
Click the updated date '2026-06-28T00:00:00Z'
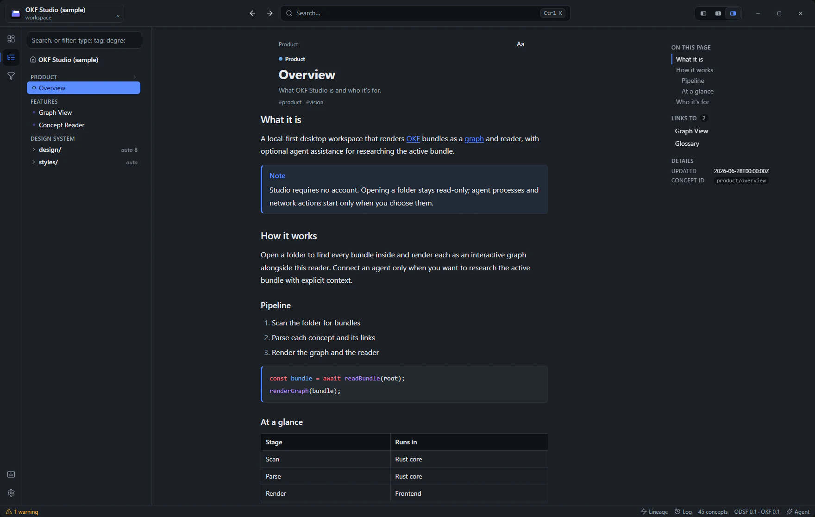(x=741, y=171)
